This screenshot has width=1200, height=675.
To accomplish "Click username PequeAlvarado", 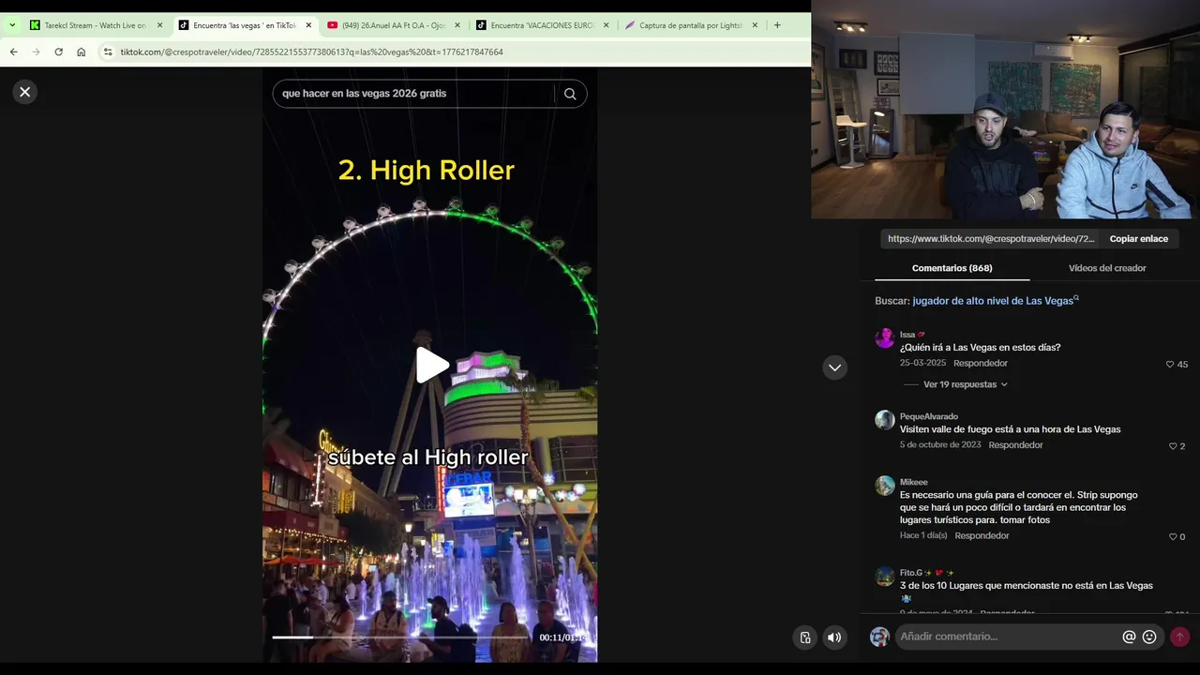I will pos(929,416).
